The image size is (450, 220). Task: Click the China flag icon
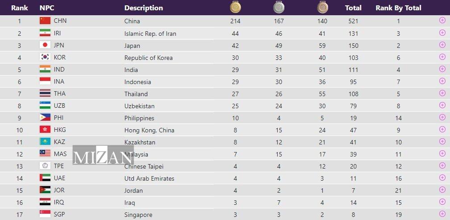(x=45, y=21)
